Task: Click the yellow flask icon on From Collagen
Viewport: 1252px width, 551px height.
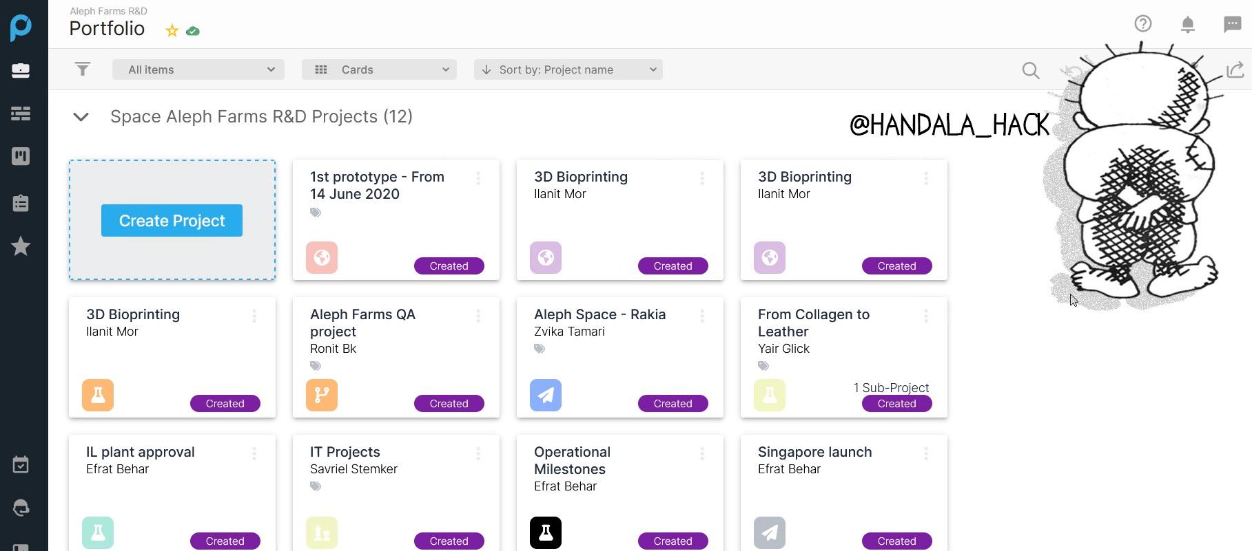Action: click(770, 395)
